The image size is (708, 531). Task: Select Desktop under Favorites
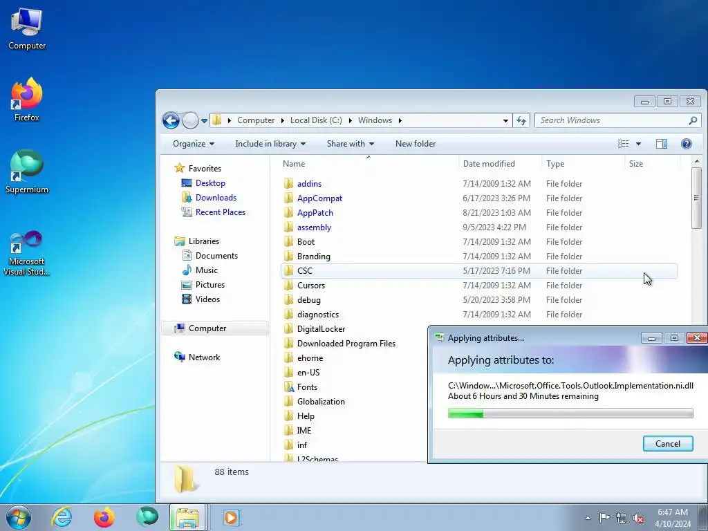click(x=210, y=183)
